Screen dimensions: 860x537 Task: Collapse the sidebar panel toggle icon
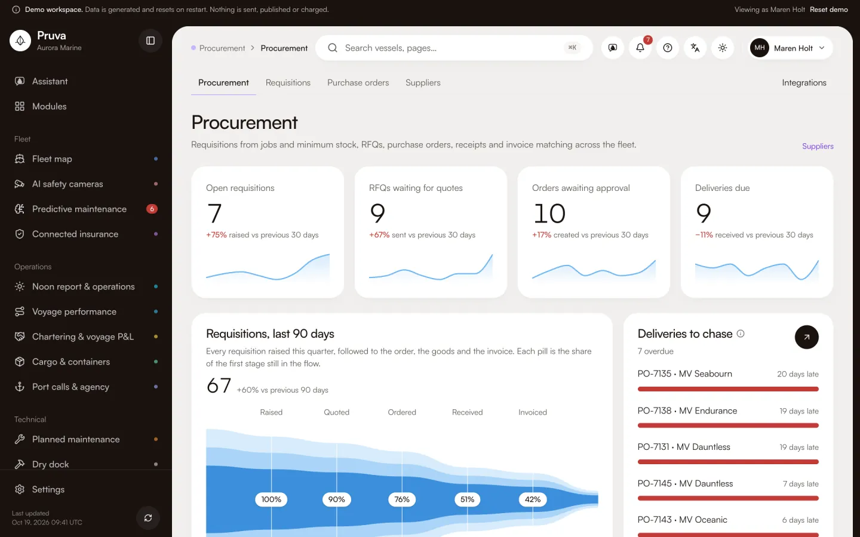tap(150, 41)
